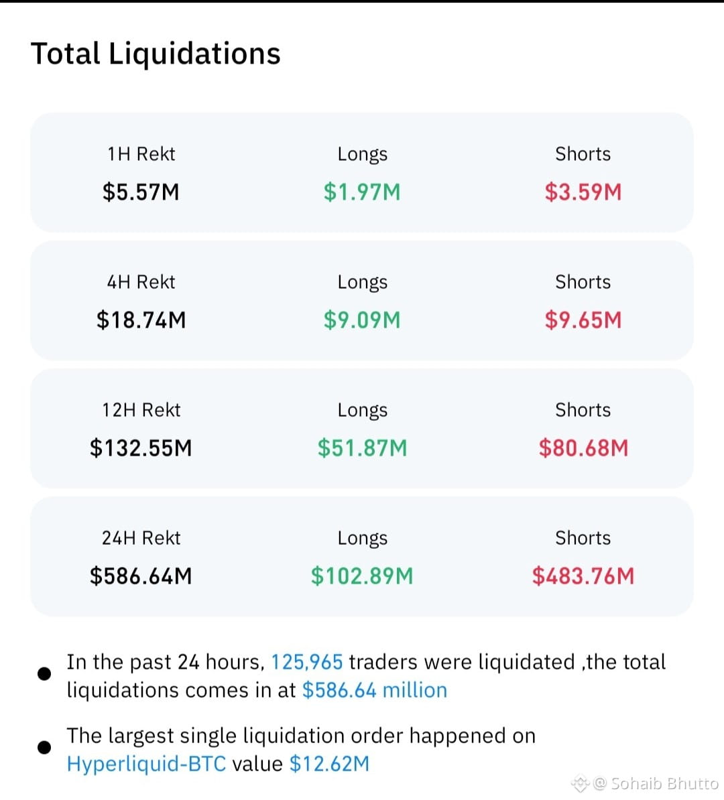
Task: Click the Binance logo watermark icon
Action: tap(581, 783)
